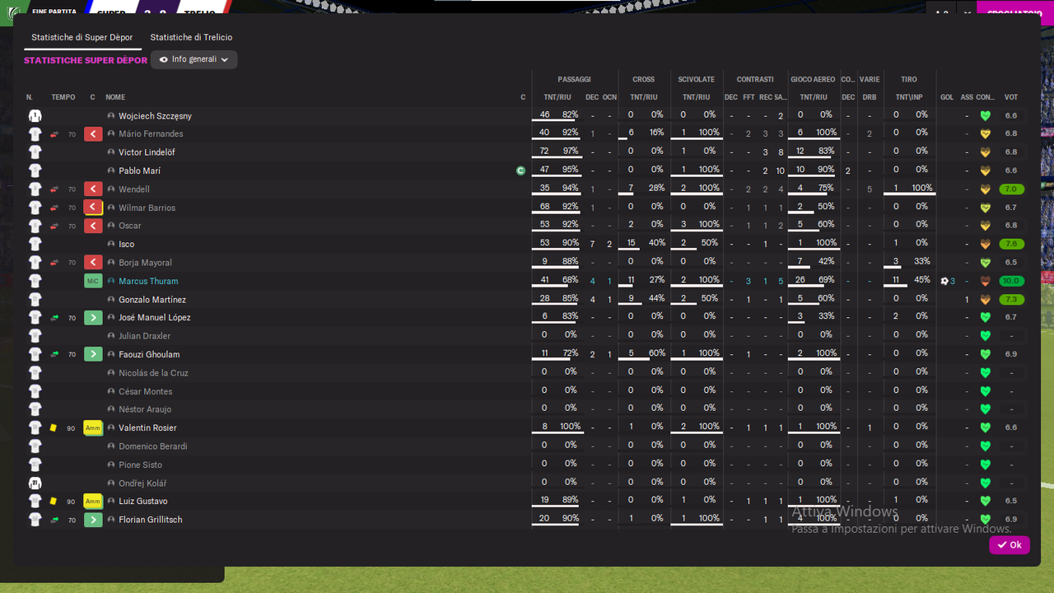Viewport: 1054px width, 593px height.
Task: Sort by the N. column header
Action: click(x=30, y=97)
